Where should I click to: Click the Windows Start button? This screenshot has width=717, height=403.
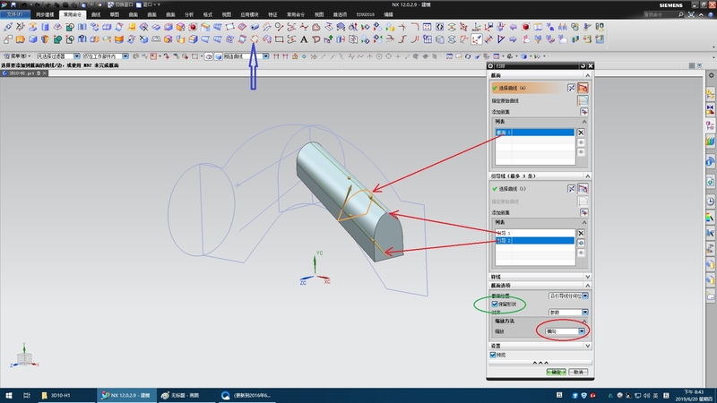click(7, 395)
